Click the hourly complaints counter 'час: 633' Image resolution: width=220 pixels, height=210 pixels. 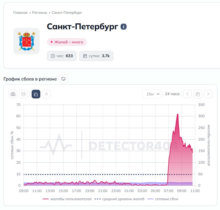click(x=62, y=56)
